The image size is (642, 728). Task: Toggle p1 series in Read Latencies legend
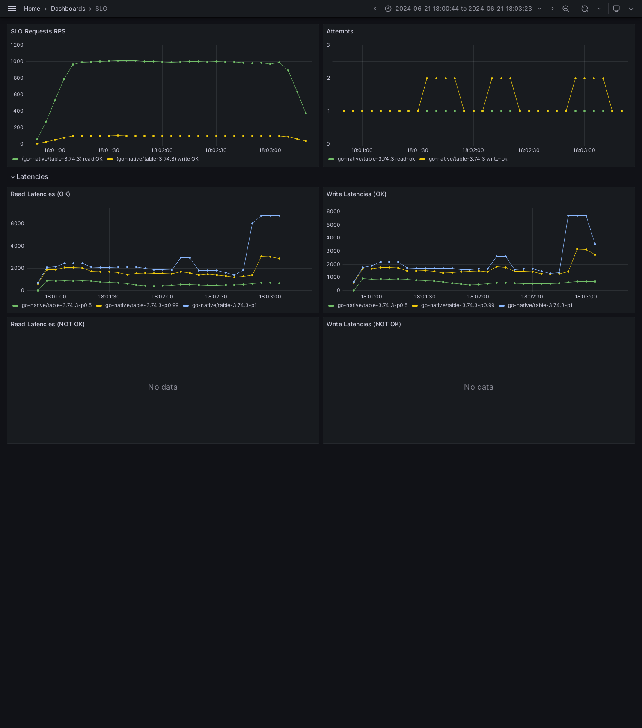224,305
